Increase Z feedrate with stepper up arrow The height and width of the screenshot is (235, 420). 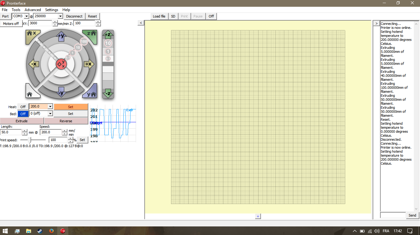(98, 22)
